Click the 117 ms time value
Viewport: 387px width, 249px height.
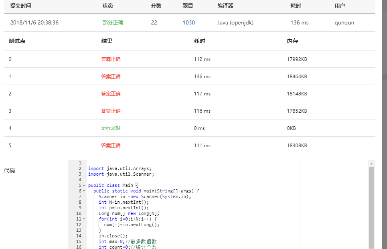[x=202, y=94]
